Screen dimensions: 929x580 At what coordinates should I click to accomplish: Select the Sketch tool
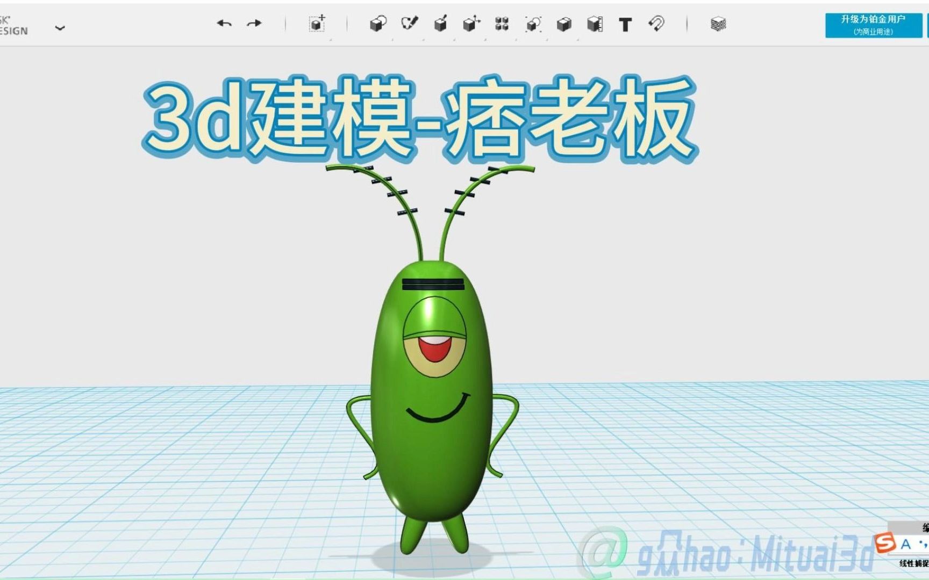point(409,24)
